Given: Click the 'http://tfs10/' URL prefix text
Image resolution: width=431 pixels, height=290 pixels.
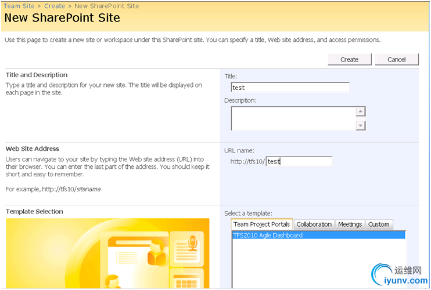Looking at the screenshot, I should [247, 161].
